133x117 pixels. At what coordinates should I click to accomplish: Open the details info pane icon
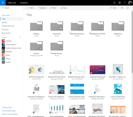(x=128, y=8)
